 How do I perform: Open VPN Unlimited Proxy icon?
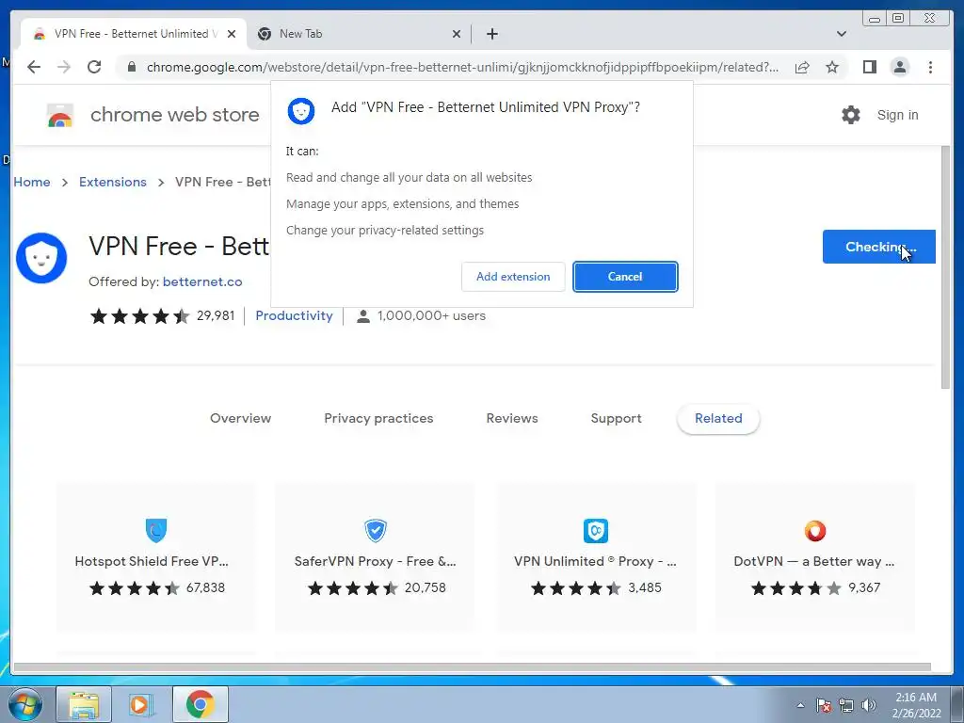click(x=596, y=531)
